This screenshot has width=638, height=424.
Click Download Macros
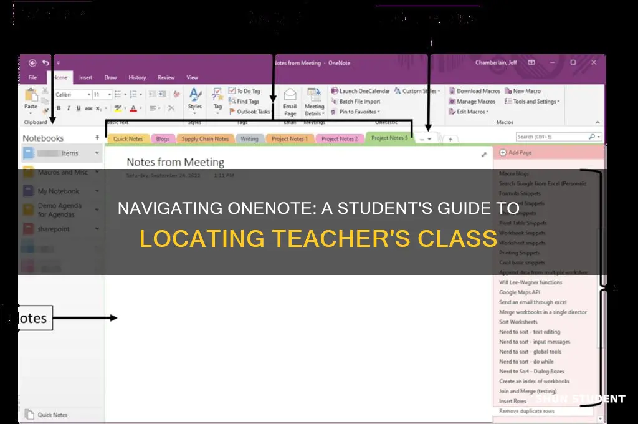[474, 91]
